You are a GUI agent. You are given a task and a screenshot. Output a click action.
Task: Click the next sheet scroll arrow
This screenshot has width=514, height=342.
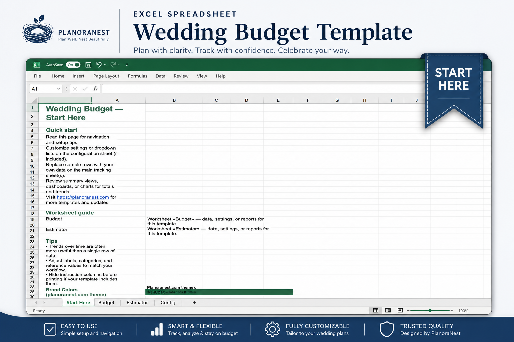pyautogui.click(x=44, y=303)
